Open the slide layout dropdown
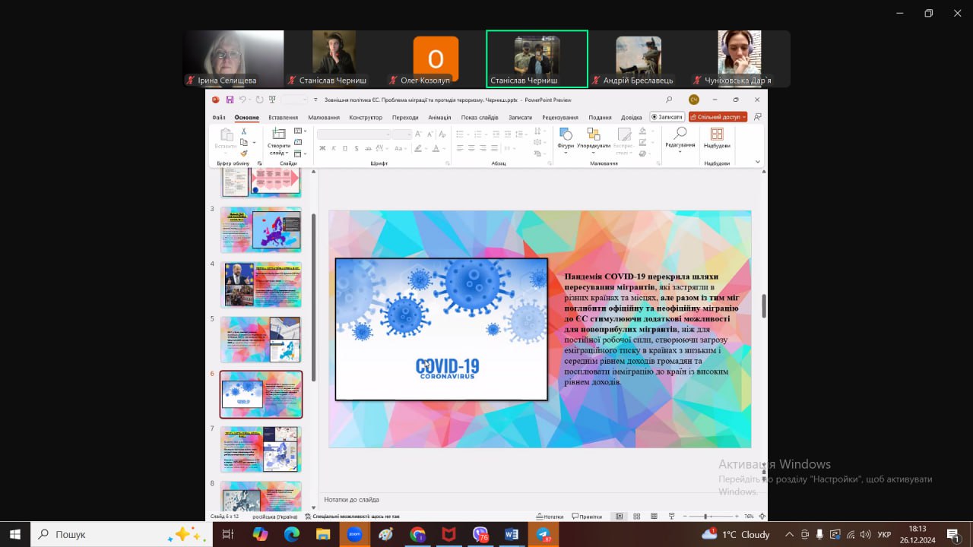The height and width of the screenshot is (547, 973). [300, 131]
